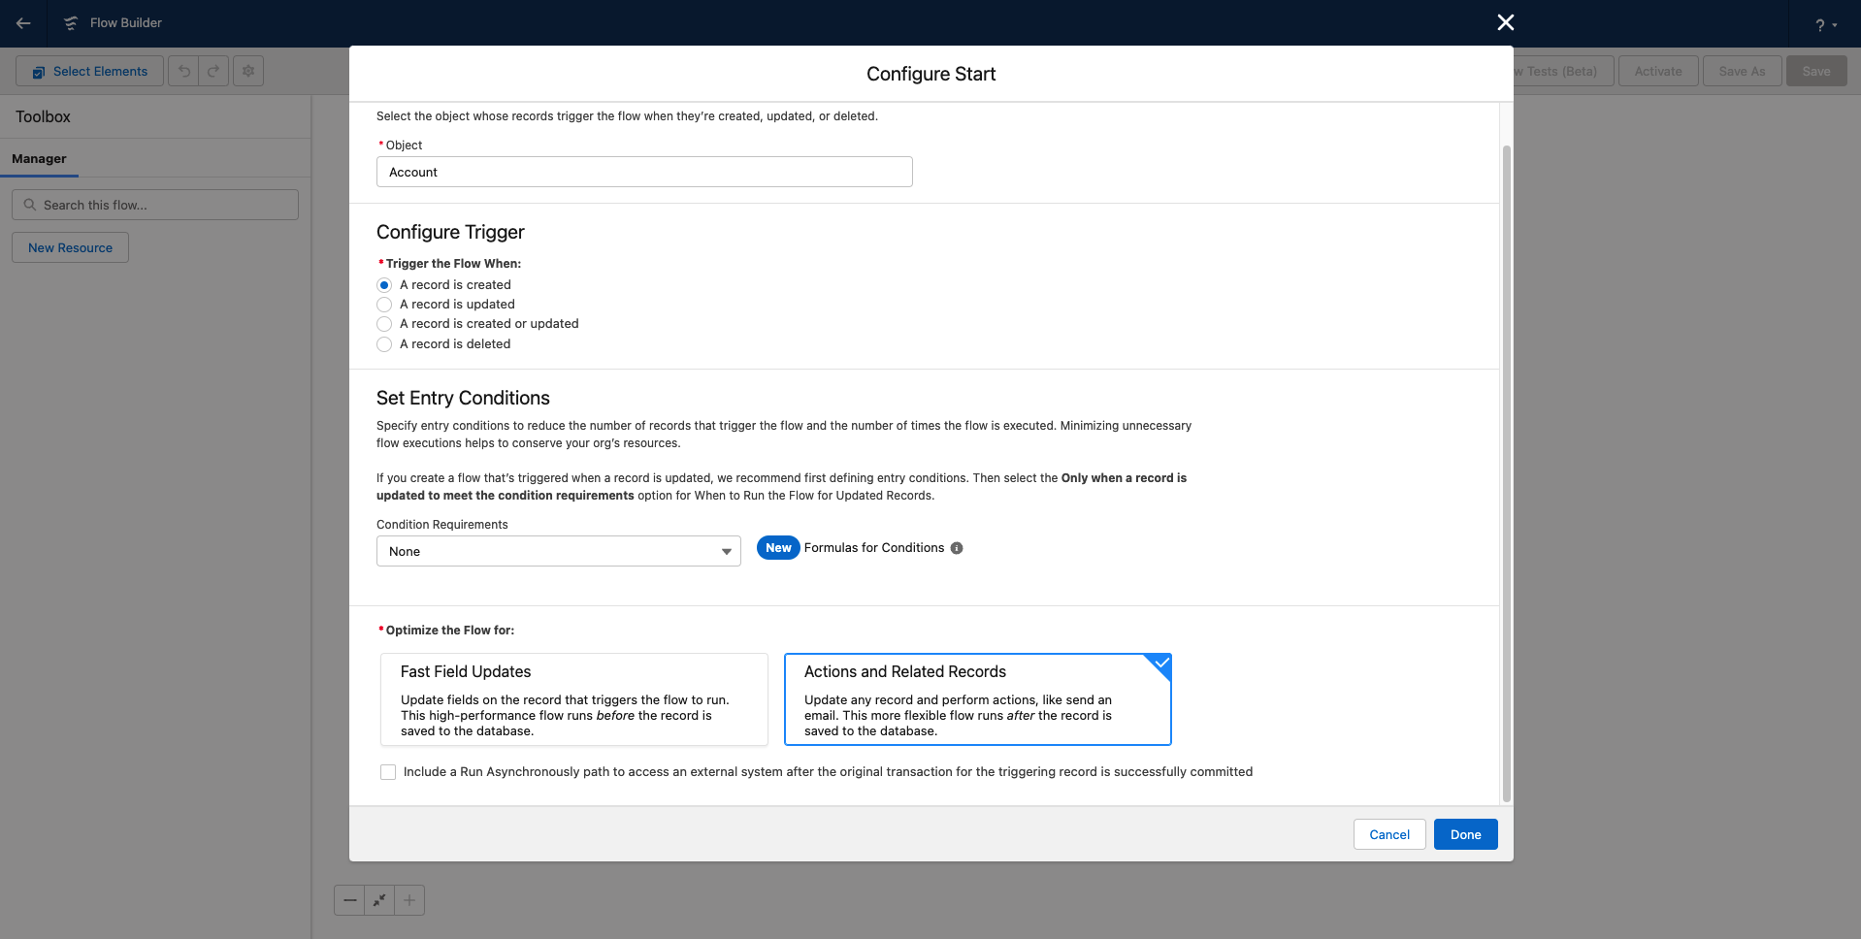Click the undo icon

coord(183,70)
